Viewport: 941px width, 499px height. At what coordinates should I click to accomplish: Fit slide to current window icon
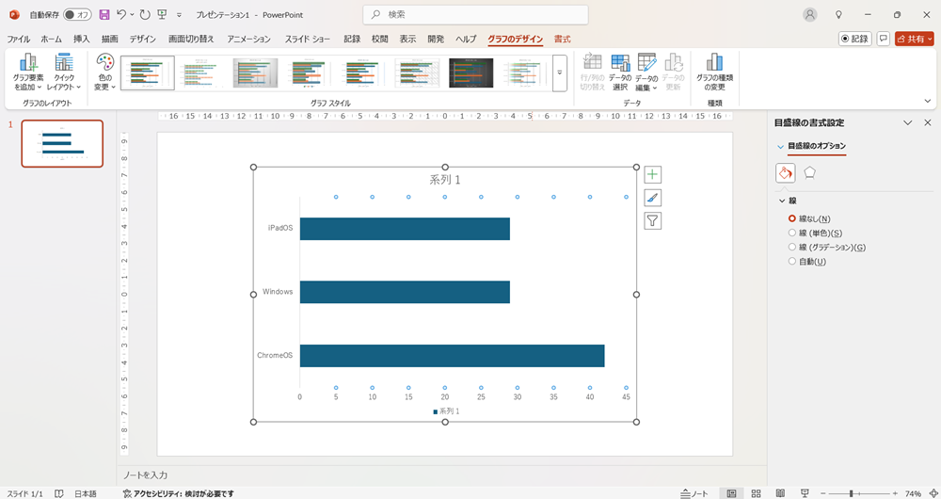click(x=932, y=493)
